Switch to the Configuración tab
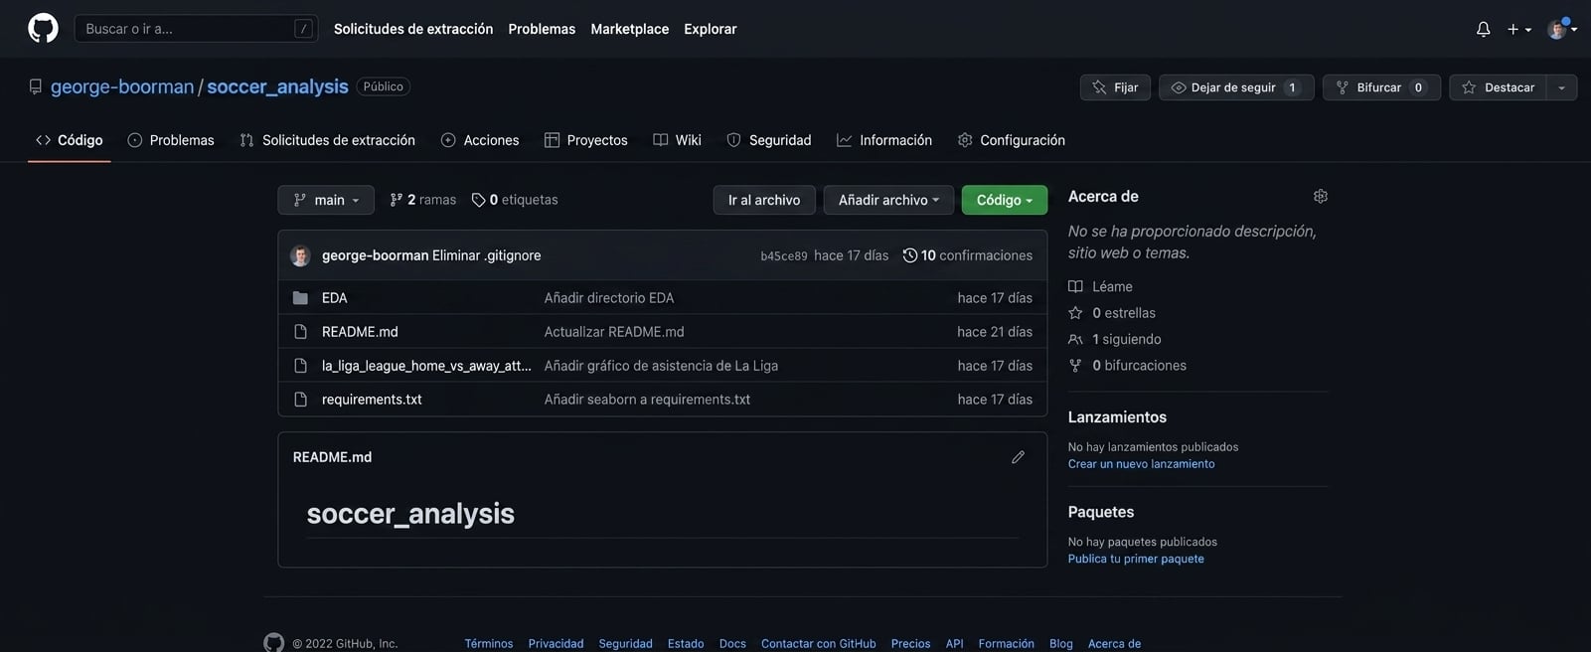The width and height of the screenshot is (1591, 652). coord(1012,140)
